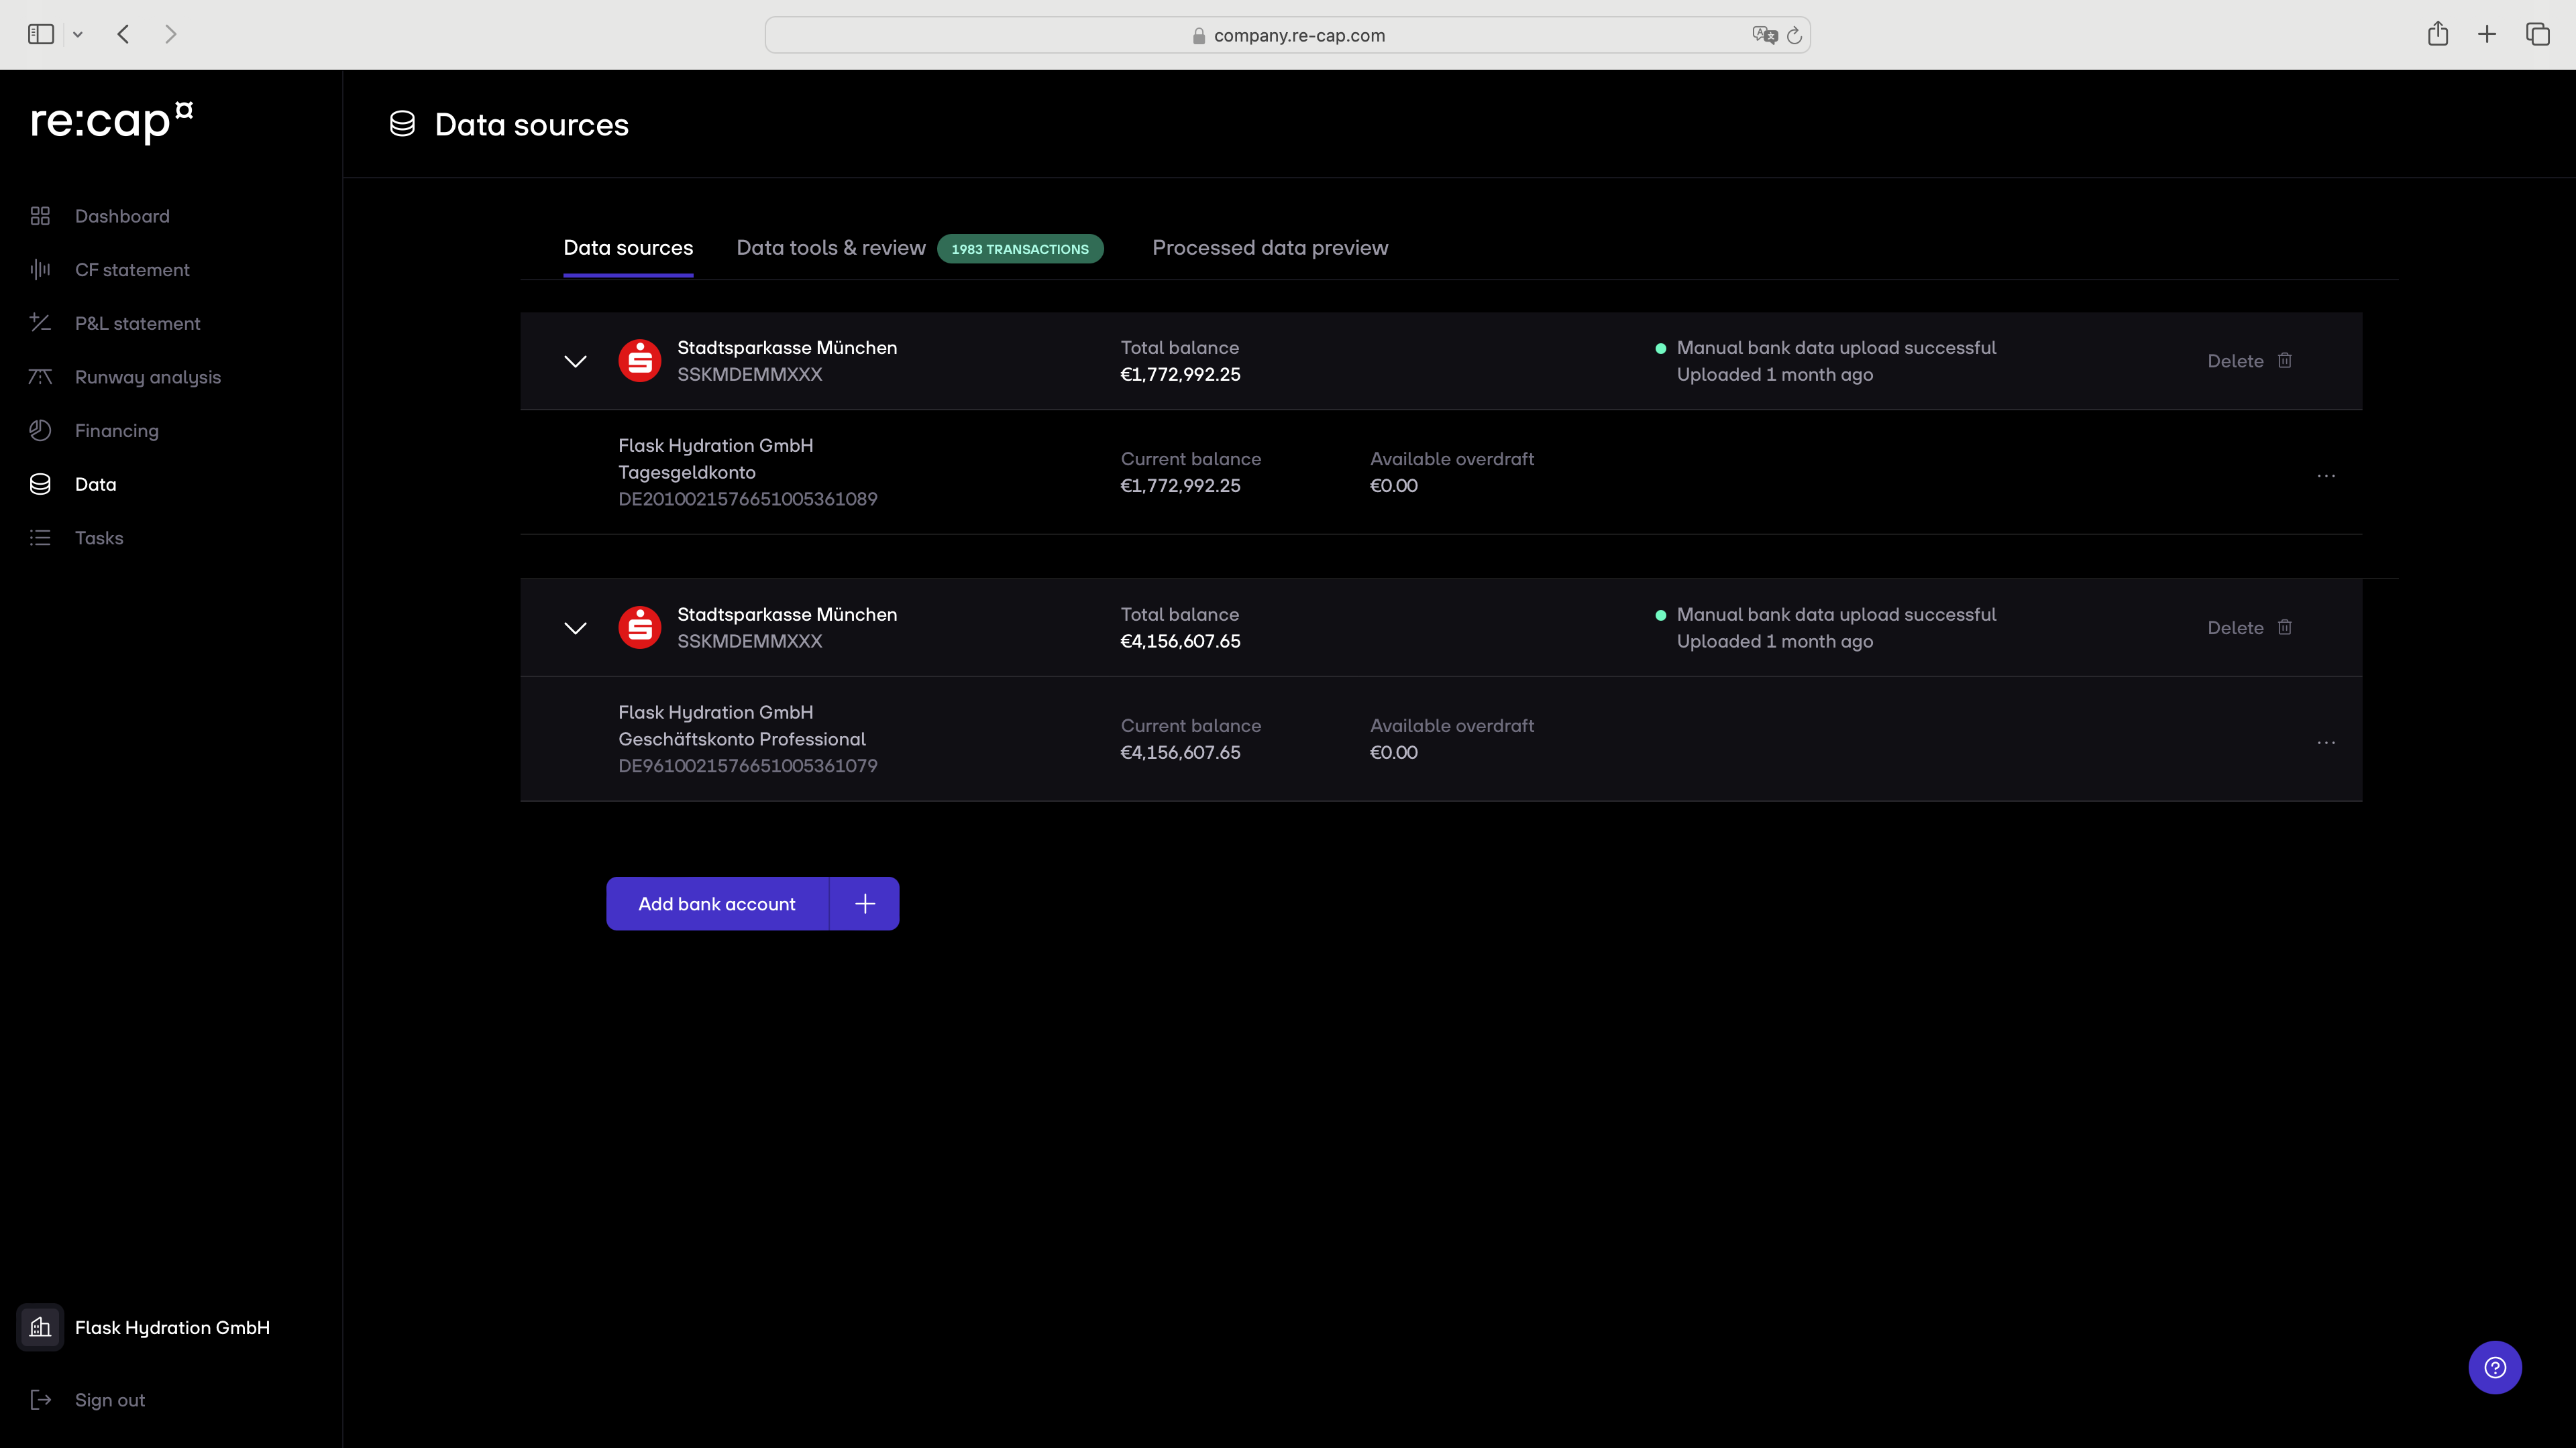Click the Financing pie icon
Image resolution: width=2576 pixels, height=1448 pixels.
[40, 430]
